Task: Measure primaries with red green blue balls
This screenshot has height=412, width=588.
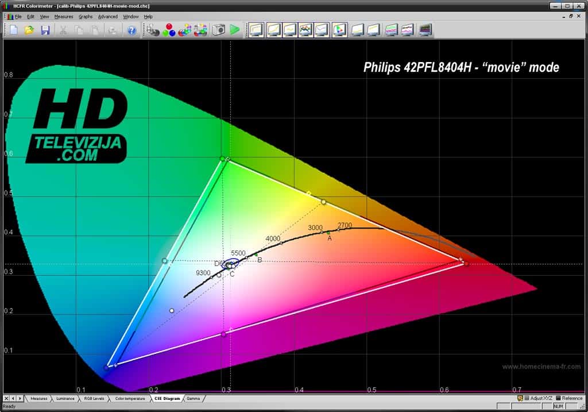Action: (x=169, y=30)
